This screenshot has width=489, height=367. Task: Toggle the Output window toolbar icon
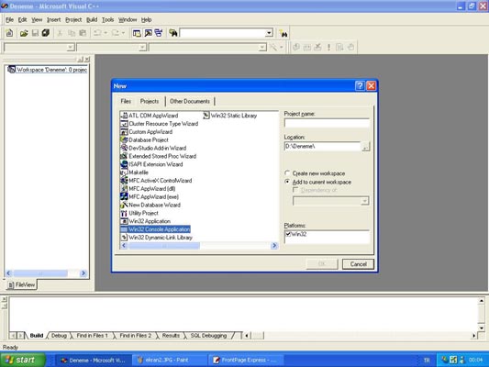pyautogui.click(x=148, y=33)
